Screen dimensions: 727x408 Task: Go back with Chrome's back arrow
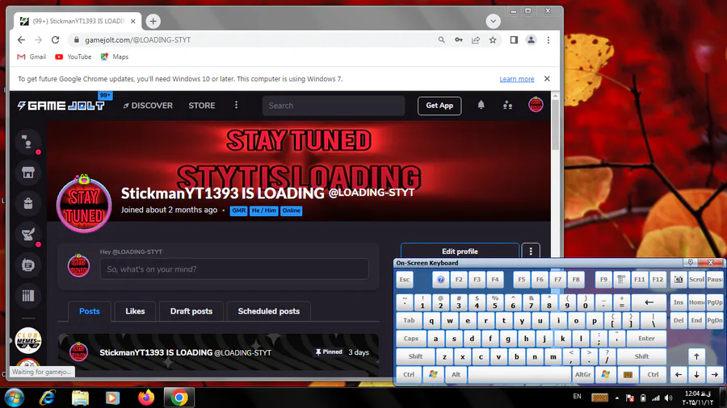(21, 40)
